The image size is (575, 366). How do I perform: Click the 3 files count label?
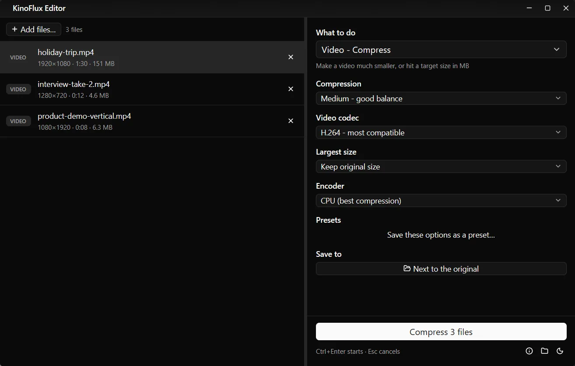pyautogui.click(x=74, y=30)
